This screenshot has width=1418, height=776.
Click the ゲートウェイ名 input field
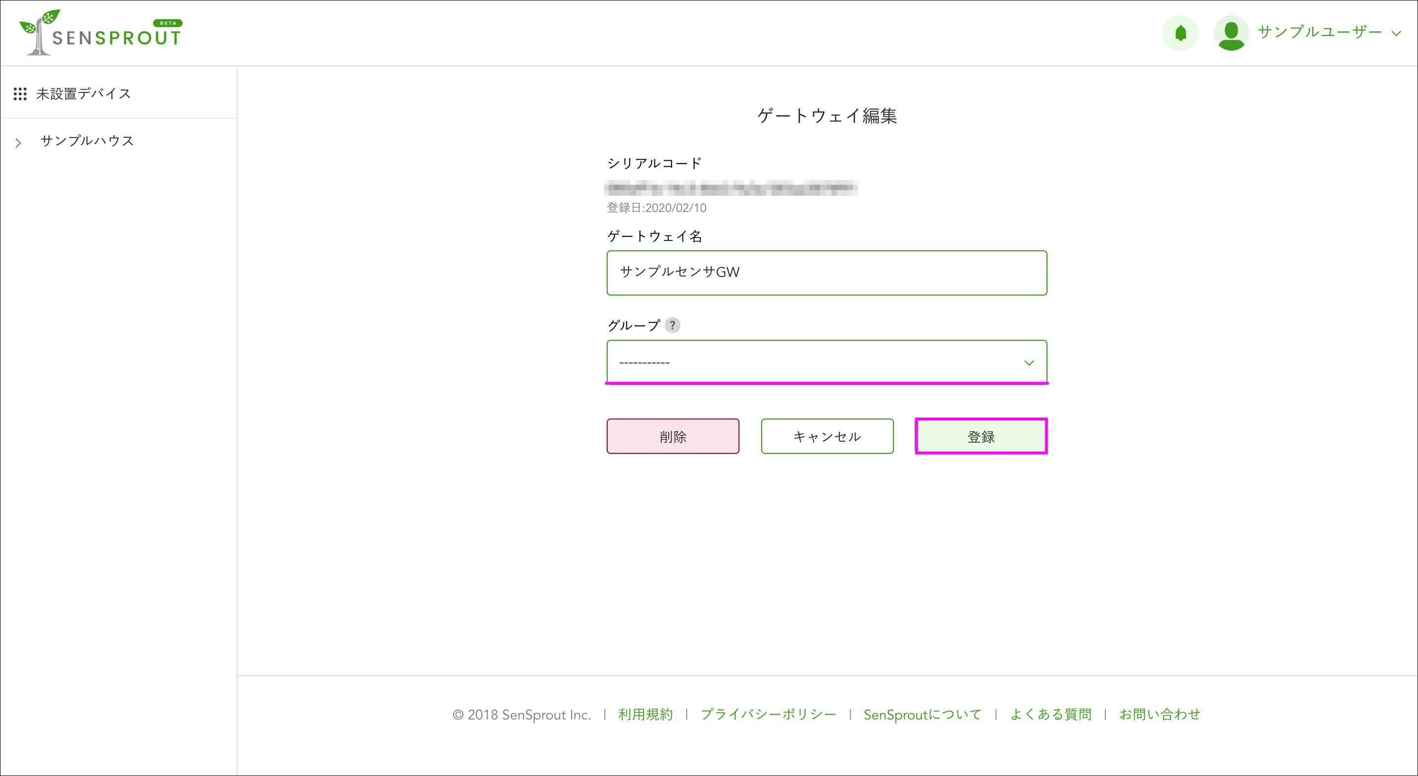(827, 273)
